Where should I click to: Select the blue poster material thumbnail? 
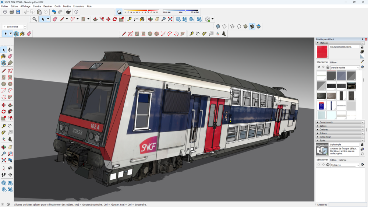[x=321, y=106]
